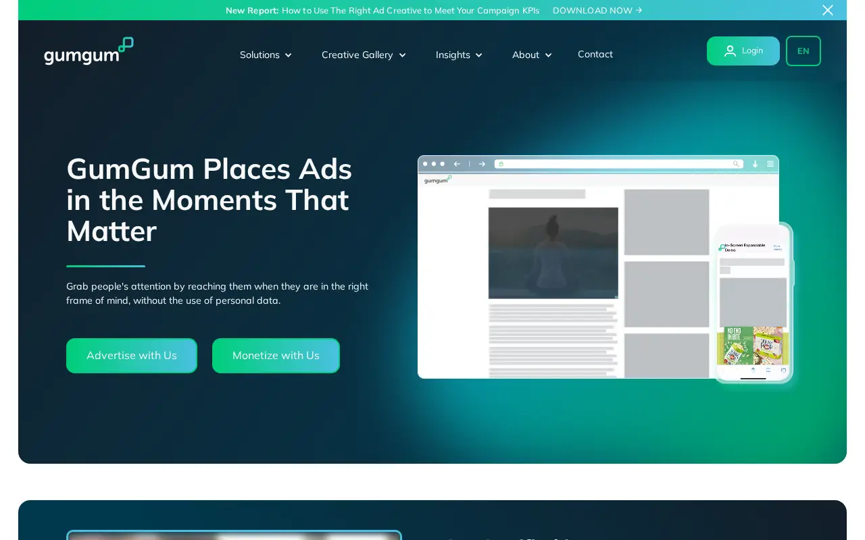
Task: Click the Advertise with Us button
Action: coord(132,356)
